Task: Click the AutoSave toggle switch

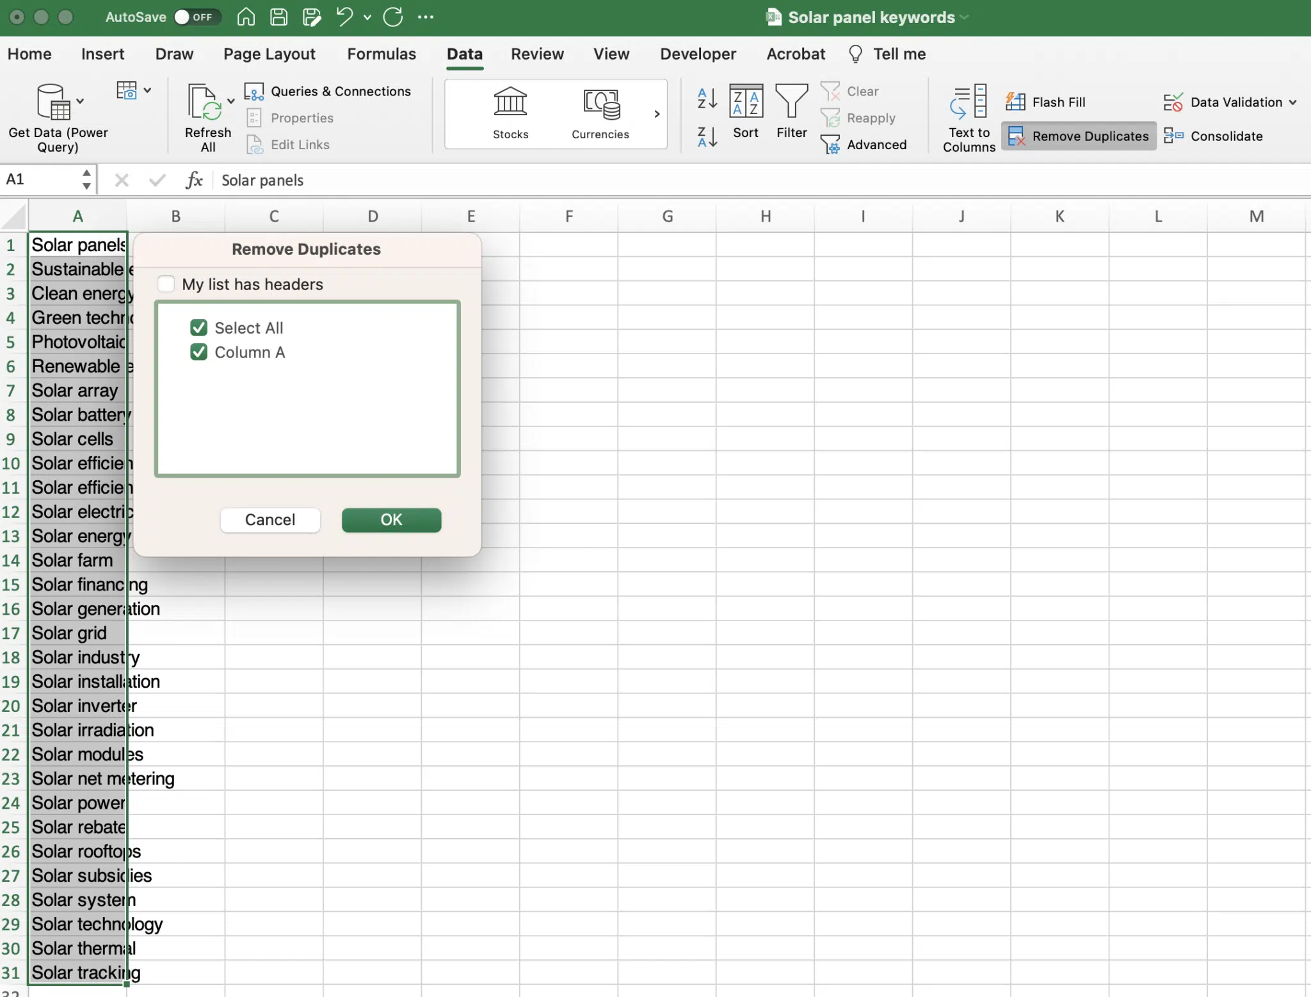Action: click(194, 18)
